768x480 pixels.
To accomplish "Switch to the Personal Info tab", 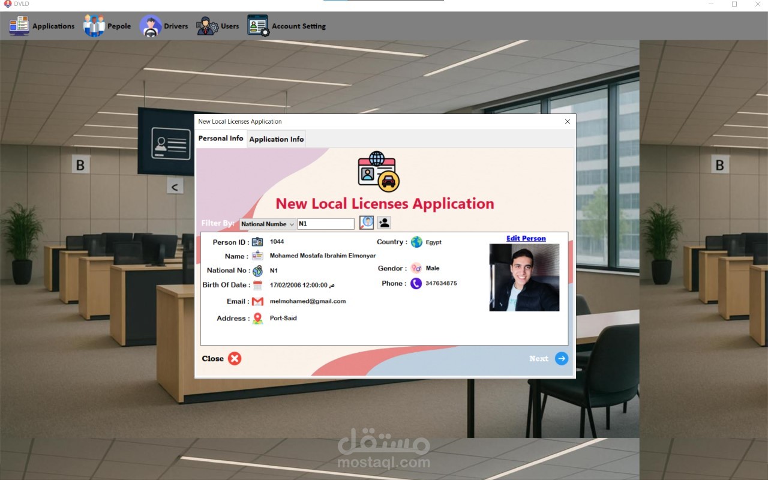I will 221,139.
